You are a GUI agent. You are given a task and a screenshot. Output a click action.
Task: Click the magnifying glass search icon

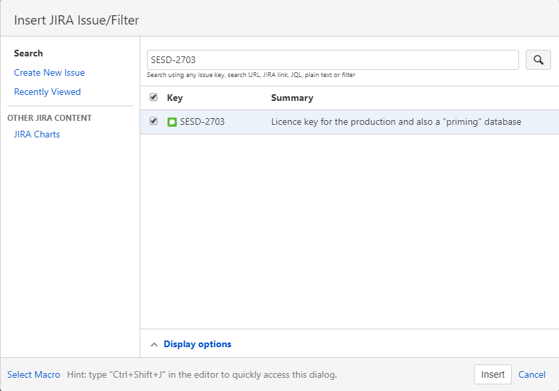click(538, 59)
